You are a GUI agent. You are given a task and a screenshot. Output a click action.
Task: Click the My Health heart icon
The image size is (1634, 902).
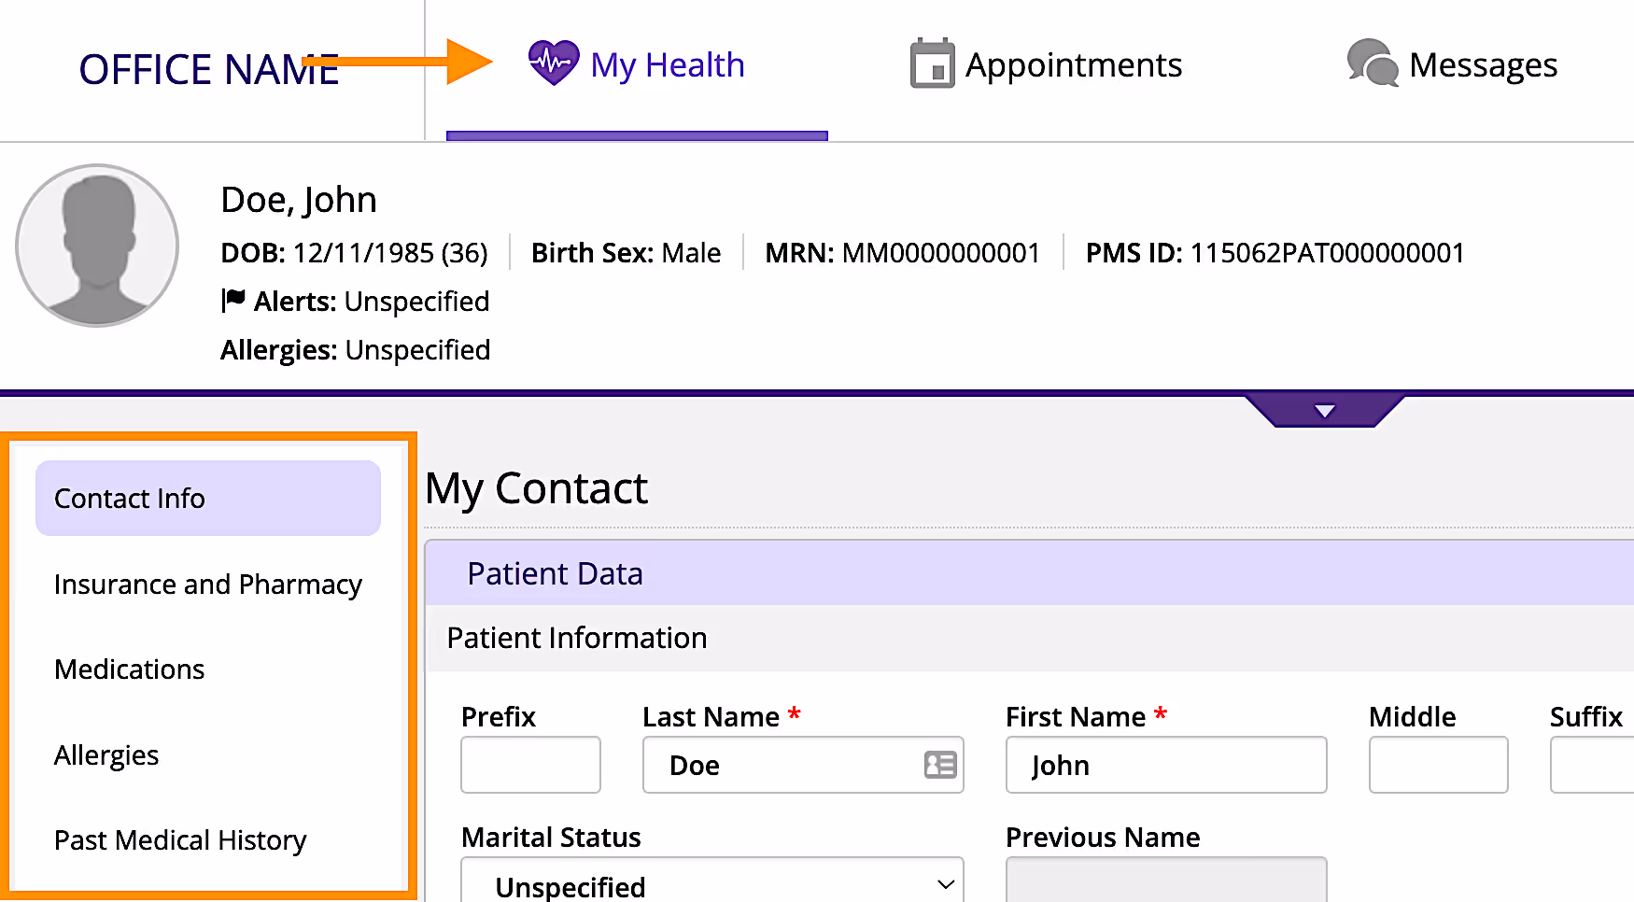point(554,63)
